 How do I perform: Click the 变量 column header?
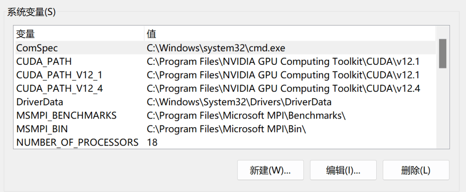click(x=26, y=34)
